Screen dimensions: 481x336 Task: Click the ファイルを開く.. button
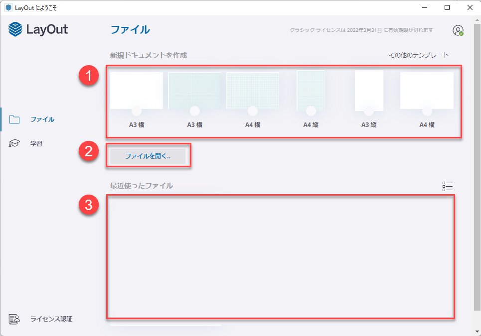(148, 156)
